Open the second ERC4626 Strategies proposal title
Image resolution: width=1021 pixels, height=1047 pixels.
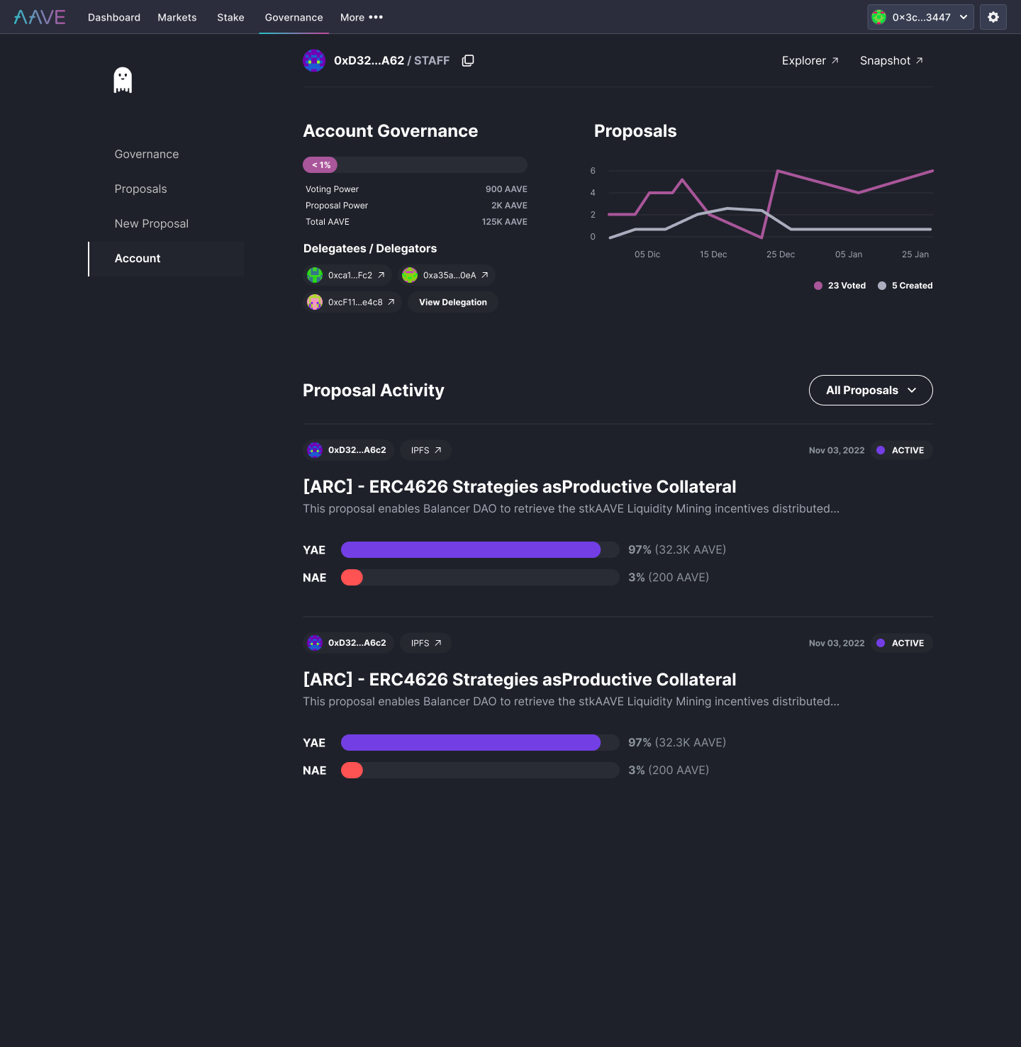click(x=520, y=680)
